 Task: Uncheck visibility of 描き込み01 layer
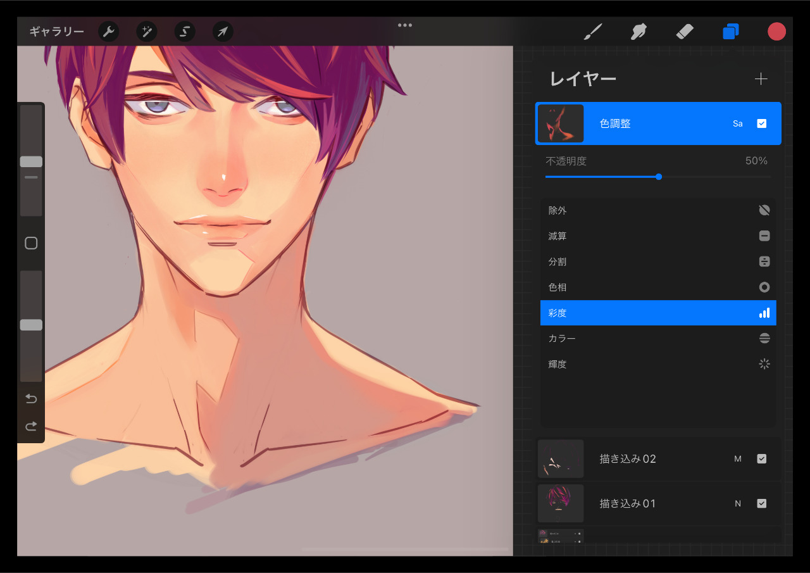tap(761, 503)
